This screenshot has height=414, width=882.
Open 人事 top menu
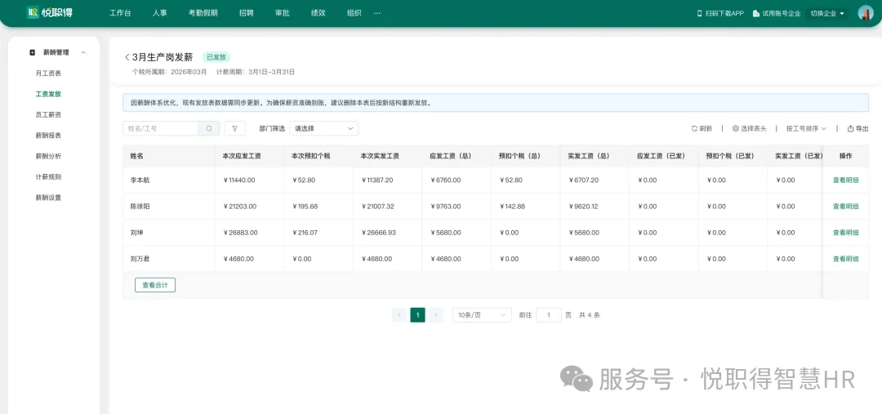160,13
